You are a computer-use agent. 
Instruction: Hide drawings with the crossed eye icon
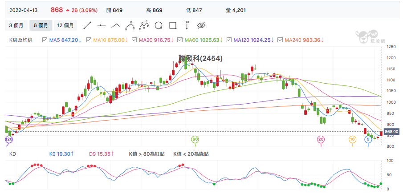(x=201, y=25)
